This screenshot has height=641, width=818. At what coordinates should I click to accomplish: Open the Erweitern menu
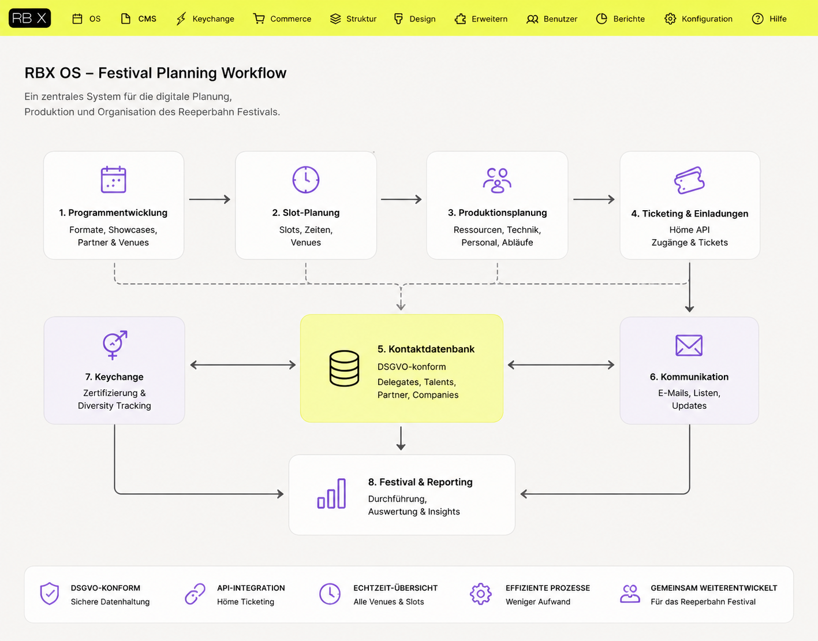click(481, 18)
